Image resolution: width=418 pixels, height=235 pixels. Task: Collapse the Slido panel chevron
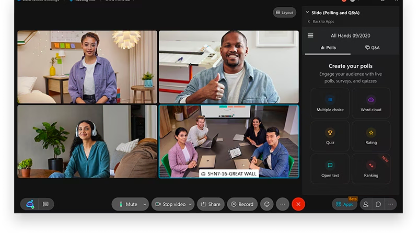point(307,13)
